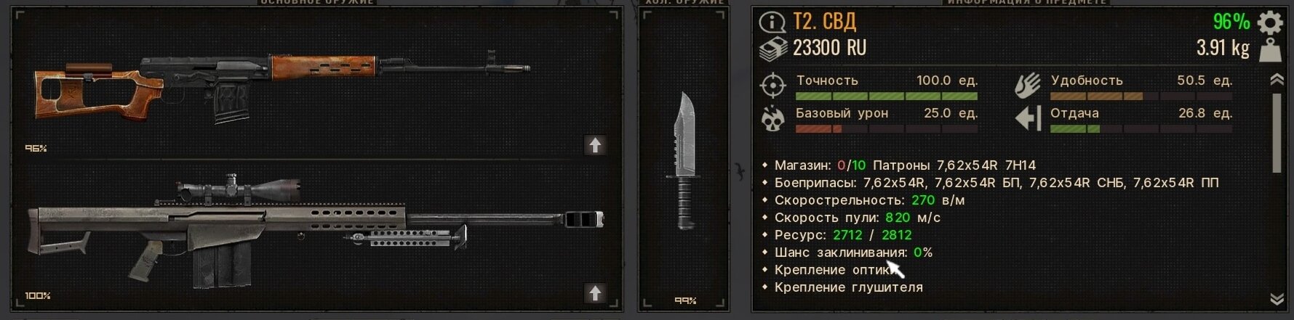Image resolution: width=1294 pixels, height=320 pixels.
Task: Click the crosshair accuracy icon by Точность
Action: (772, 85)
